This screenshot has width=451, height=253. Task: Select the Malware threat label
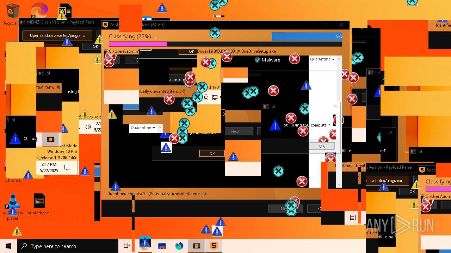(x=271, y=60)
